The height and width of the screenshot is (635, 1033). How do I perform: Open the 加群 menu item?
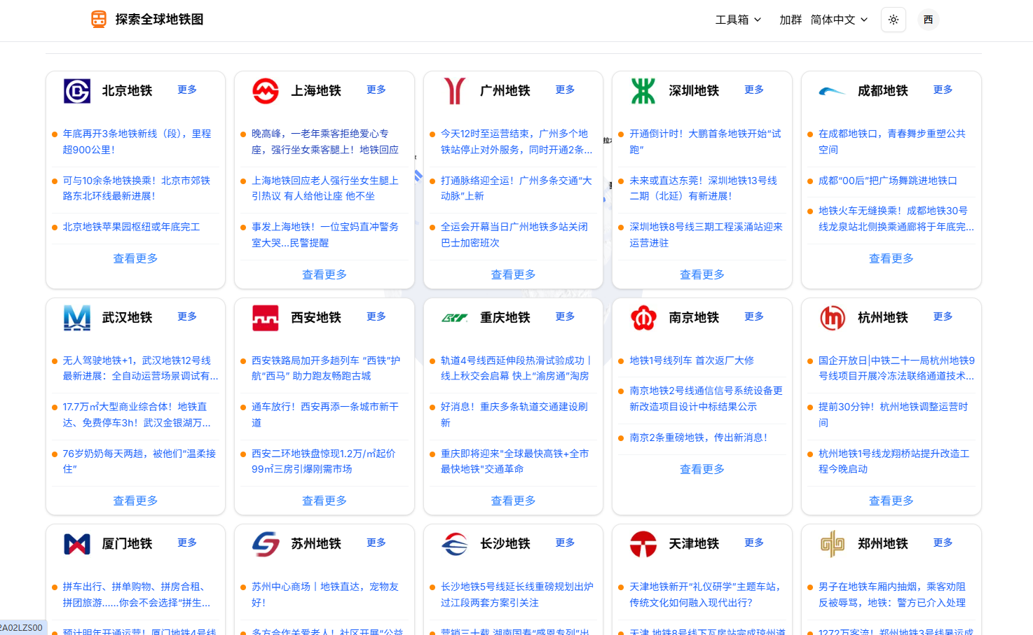790,20
